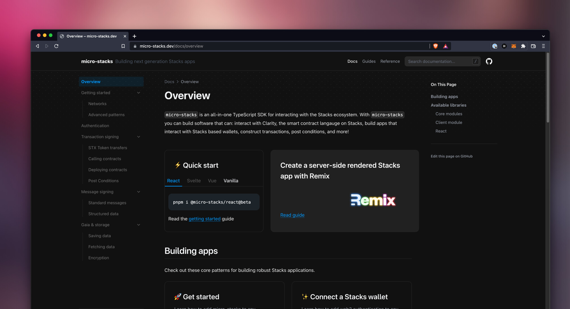
Task: Open a new browser tab
Action: pos(134,36)
